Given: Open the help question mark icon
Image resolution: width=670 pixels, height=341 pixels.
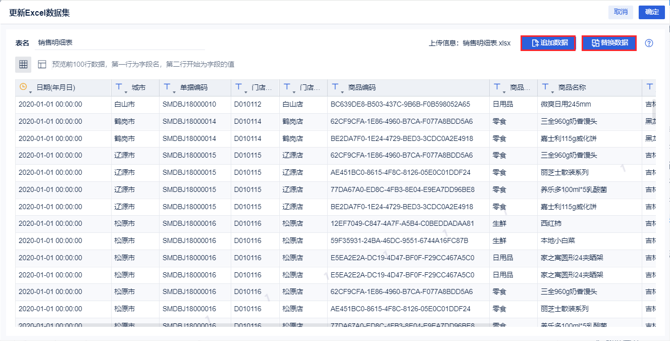Looking at the screenshot, I should tap(649, 43).
